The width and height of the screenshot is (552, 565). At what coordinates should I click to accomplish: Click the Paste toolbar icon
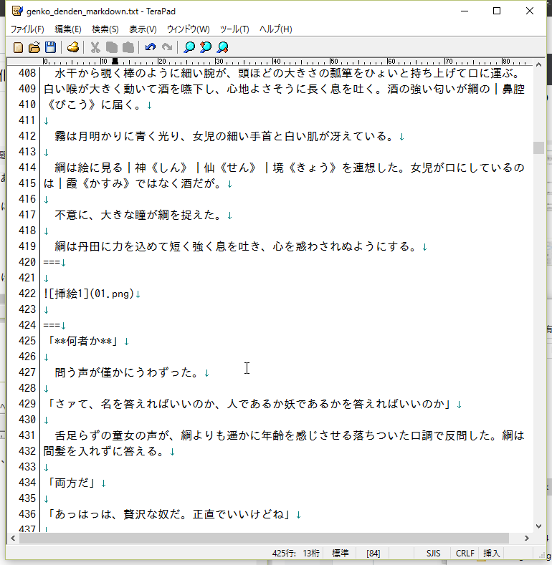click(128, 47)
